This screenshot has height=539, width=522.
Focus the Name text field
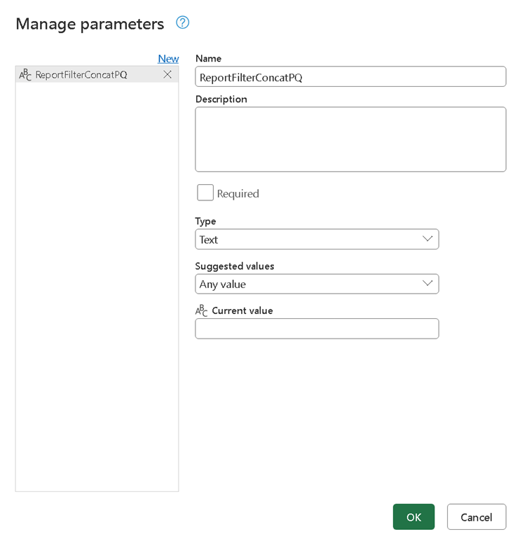point(350,76)
